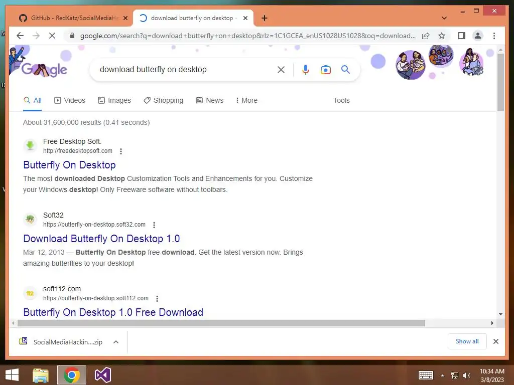Submit search with magnifying glass
The height and width of the screenshot is (385, 514).
pos(345,69)
